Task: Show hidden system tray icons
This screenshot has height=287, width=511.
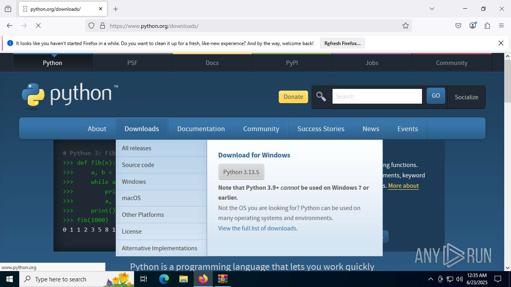Action: pos(430,279)
